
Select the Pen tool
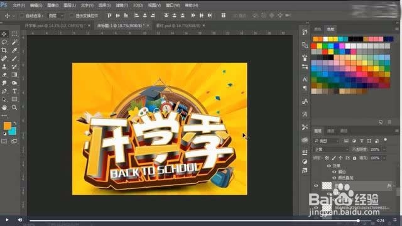click(4, 91)
